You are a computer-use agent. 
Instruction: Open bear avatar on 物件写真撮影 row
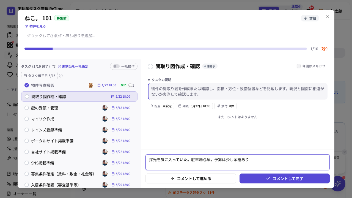point(91,85)
